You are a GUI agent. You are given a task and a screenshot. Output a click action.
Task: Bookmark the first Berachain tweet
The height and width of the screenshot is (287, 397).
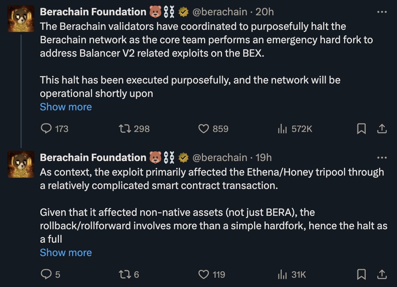coord(361,129)
